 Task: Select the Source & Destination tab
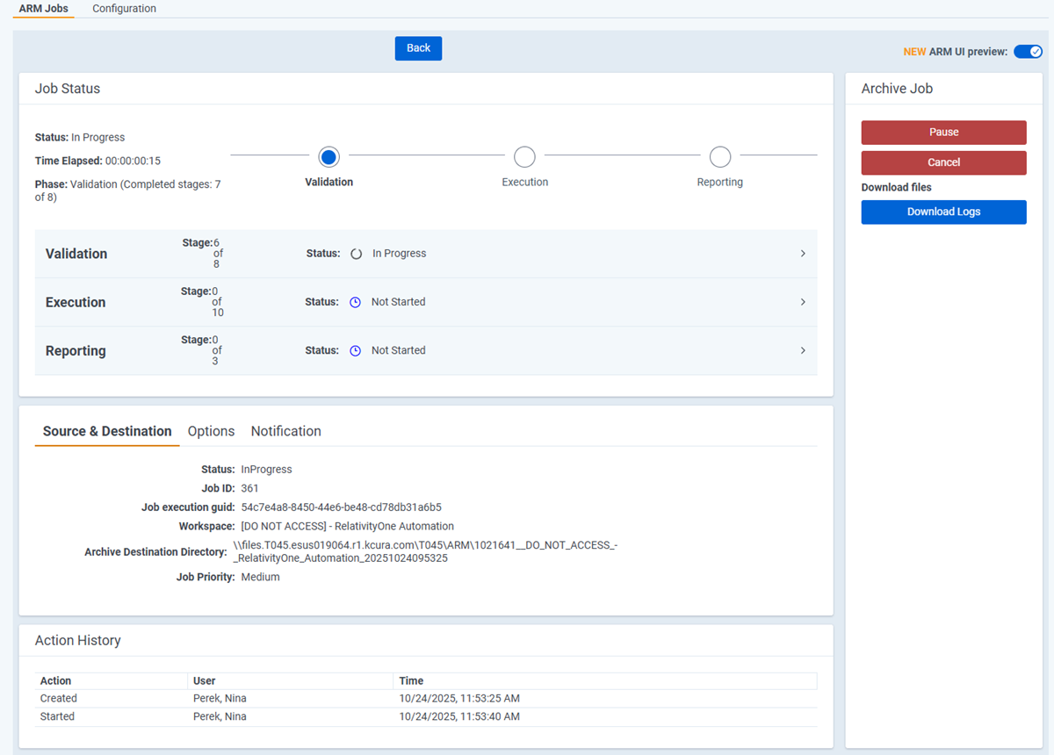pyautogui.click(x=106, y=431)
